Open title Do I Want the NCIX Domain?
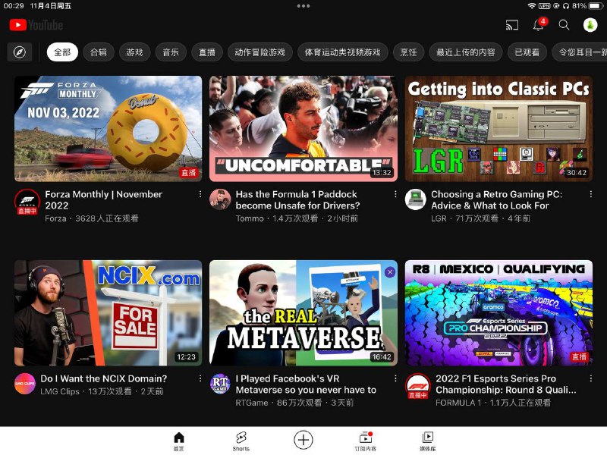The height and width of the screenshot is (455, 607). click(x=104, y=378)
